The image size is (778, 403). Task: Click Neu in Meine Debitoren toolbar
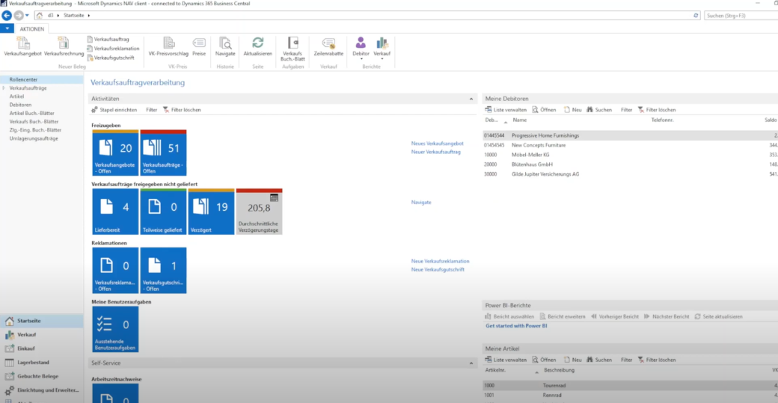click(x=572, y=110)
